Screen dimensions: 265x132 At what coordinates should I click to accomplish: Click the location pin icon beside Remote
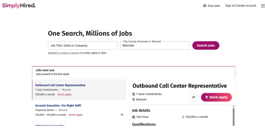coord(134,100)
